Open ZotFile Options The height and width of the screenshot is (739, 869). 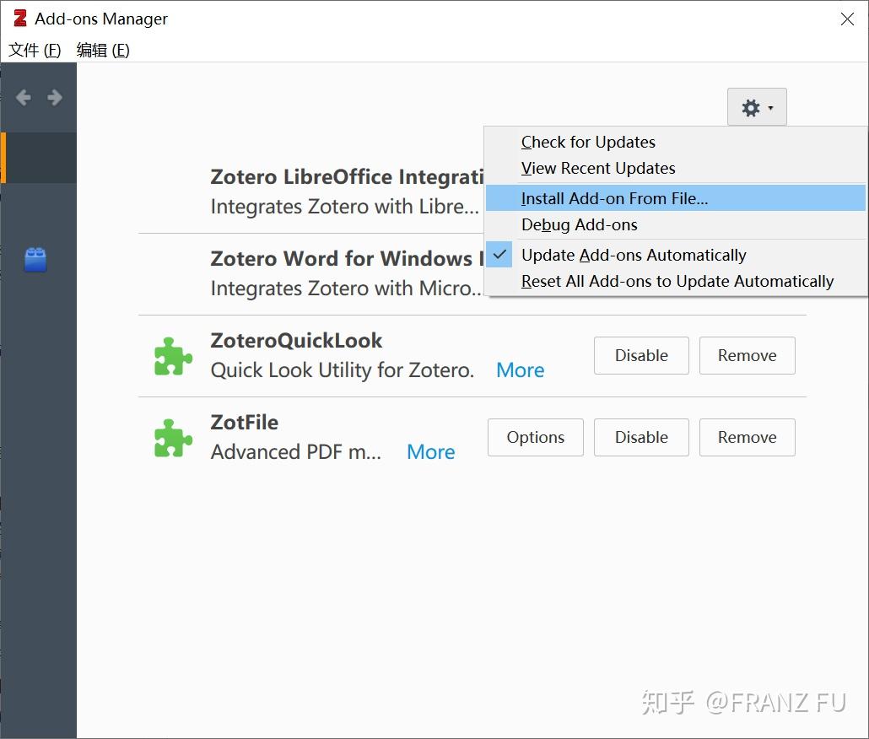click(x=535, y=437)
